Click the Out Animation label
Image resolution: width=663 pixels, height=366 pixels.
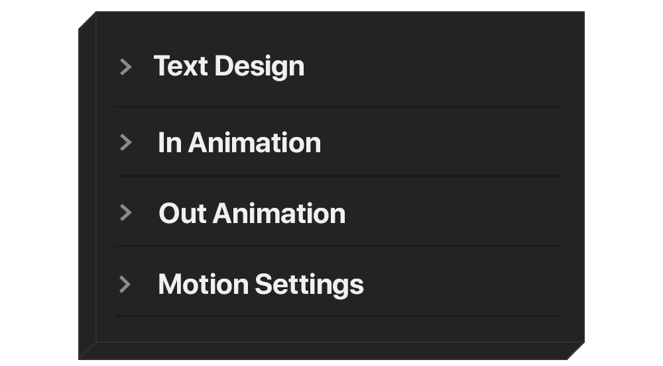[x=252, y=213]
